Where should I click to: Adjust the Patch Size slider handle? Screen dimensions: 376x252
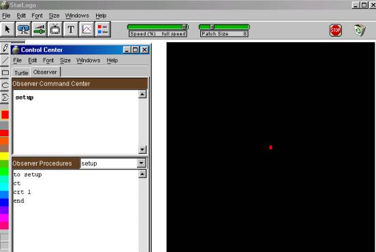click(213, 27)
